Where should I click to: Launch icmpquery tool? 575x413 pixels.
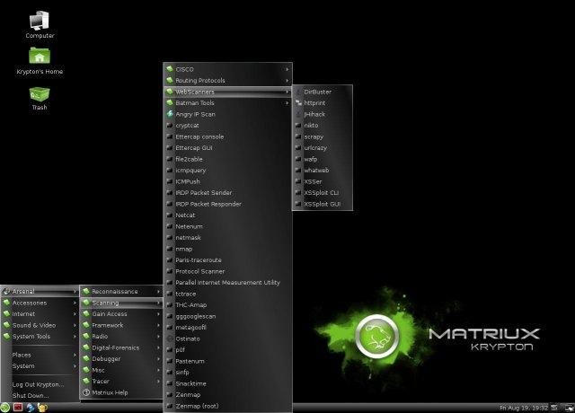tap(227, 171)
